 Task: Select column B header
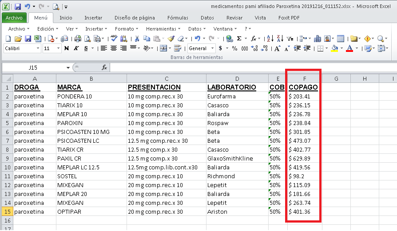(91, 79)
